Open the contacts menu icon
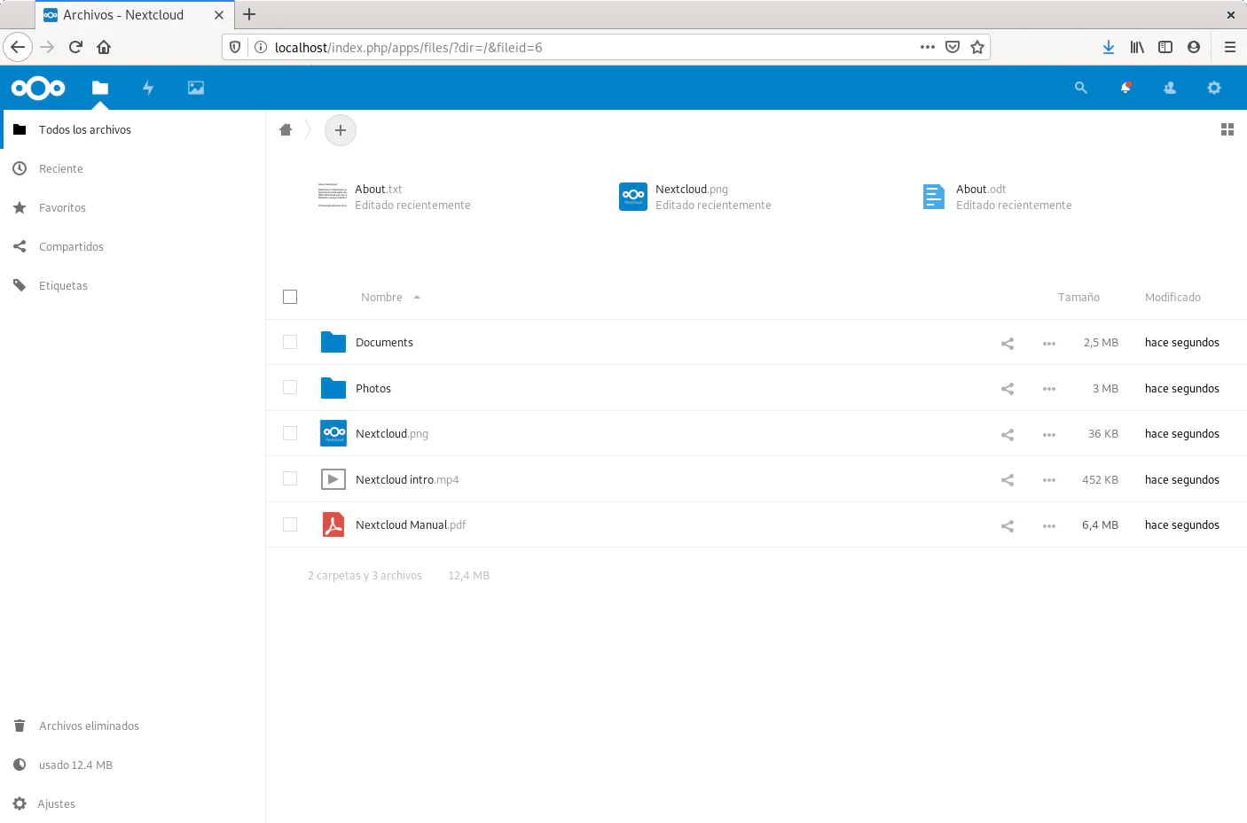Viewport: 1247px width, 823px height. point(1170,88)
